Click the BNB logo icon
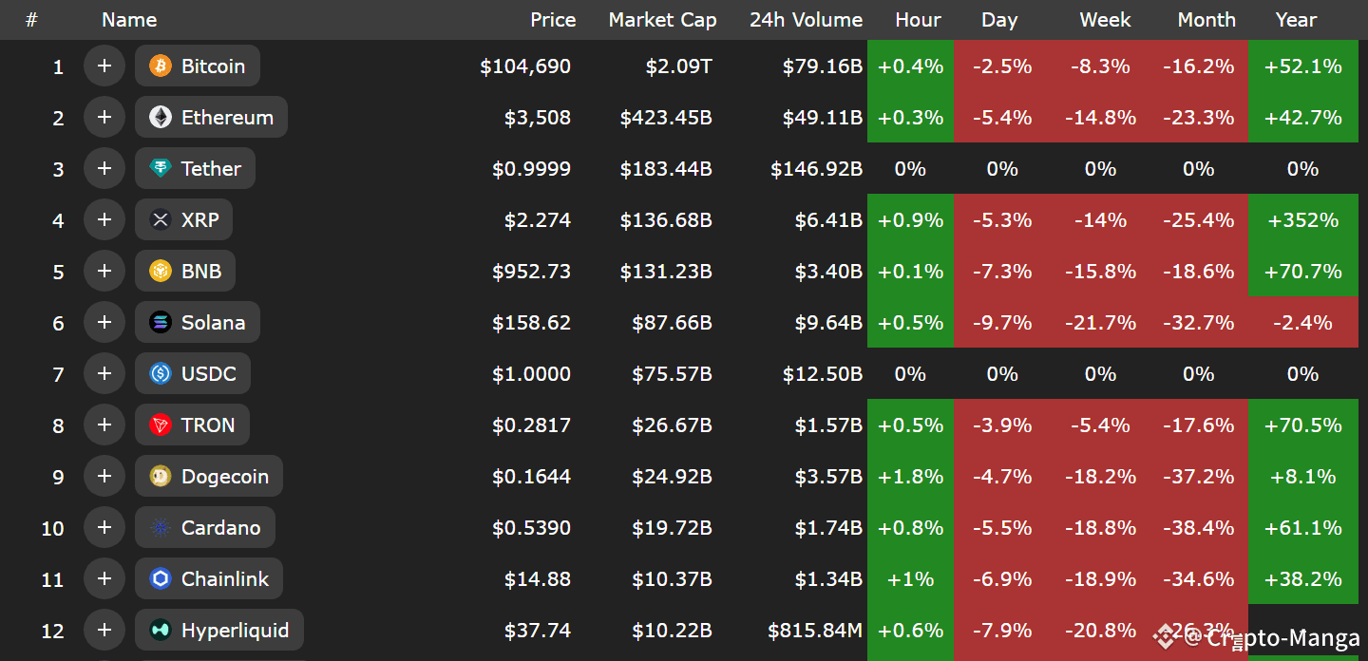 [x=161, y=271]
